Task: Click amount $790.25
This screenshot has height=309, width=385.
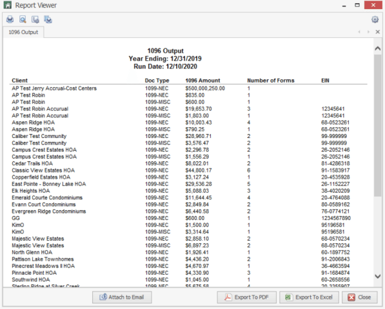Action: click(195, 130)
